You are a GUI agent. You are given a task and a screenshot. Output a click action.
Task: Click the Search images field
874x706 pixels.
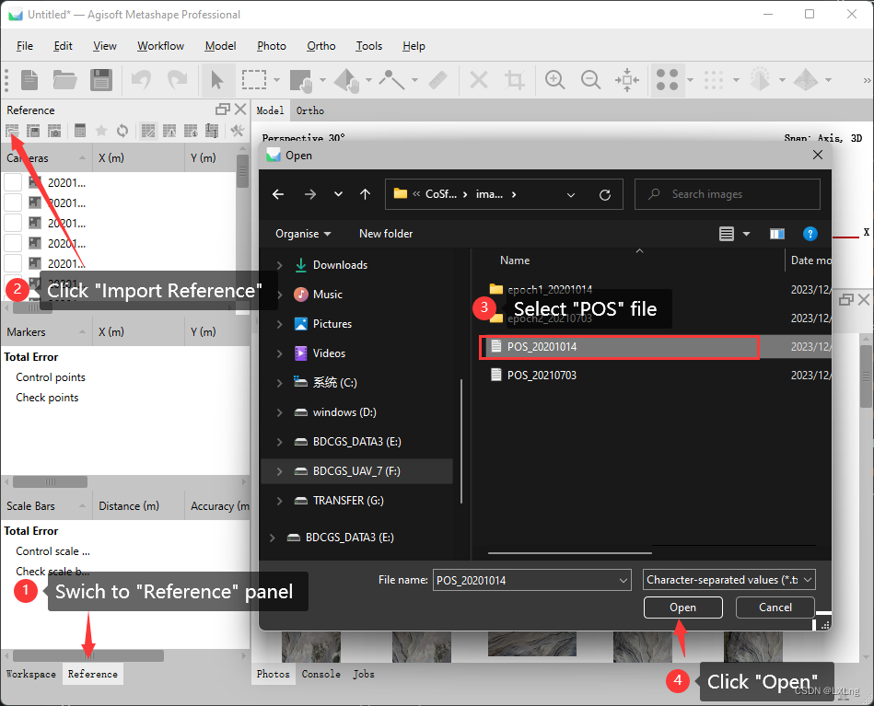[x=728, y=194]
